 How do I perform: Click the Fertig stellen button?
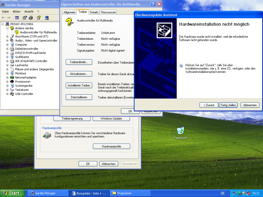[x=228, y=105]
